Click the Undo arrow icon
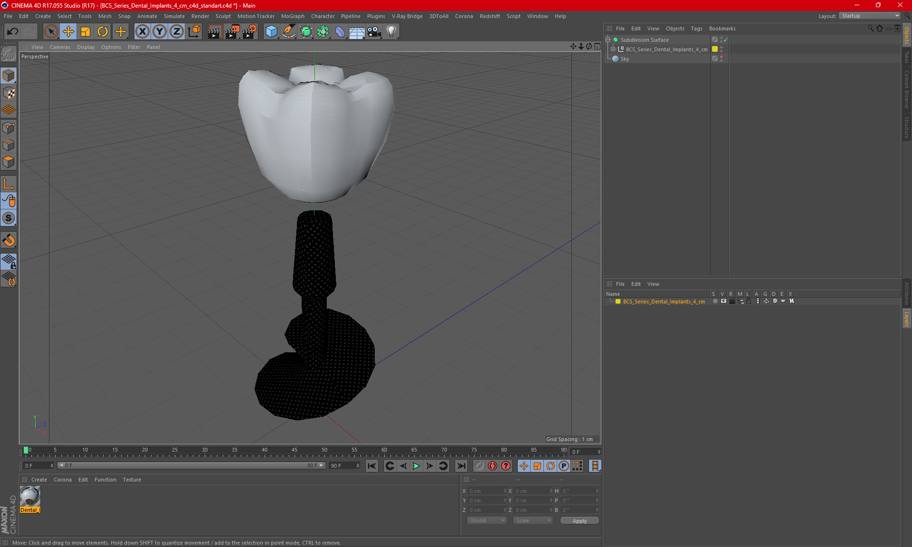The width and height of the screenshot is (912, 547). [x=13, y=32]
